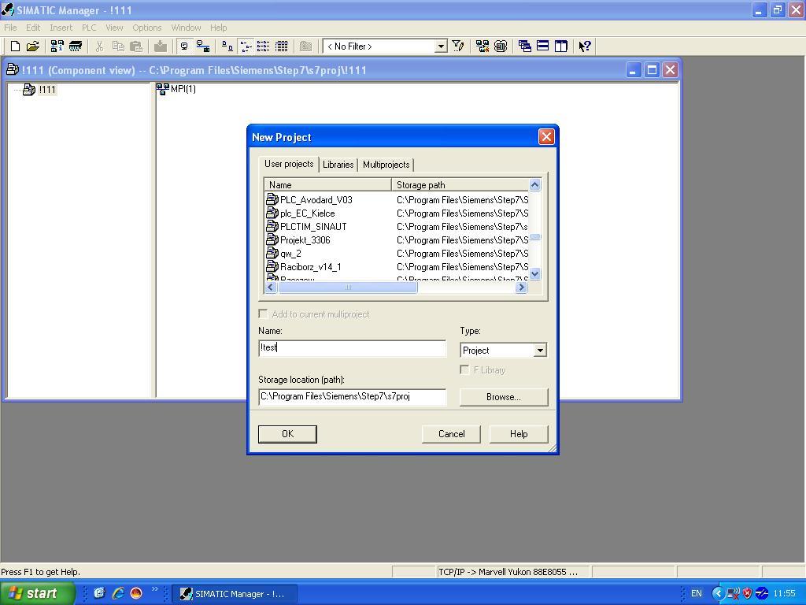
Task: Switch to Offline view icon
Action: tap(184, 46)
